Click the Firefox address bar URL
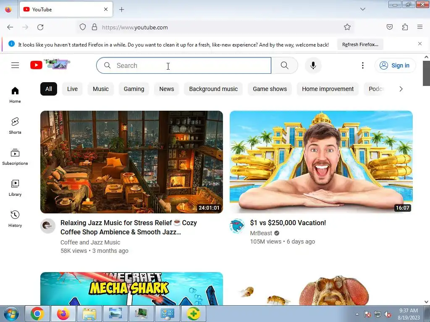Screen dimensions: 430x322 pyautogui.click(x=135, y=27)
